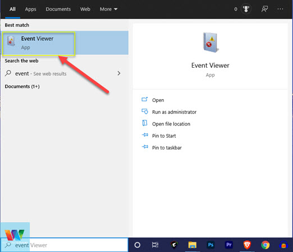Open the rewards trophy badge icon
293x252 pixels.
tap(246, 9)
